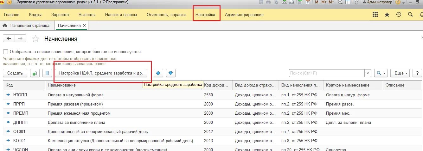Image resolution: width=423 pixels, height=151 pixels.
Task: Click the 2530 income code cell
Action: point(208,95)
